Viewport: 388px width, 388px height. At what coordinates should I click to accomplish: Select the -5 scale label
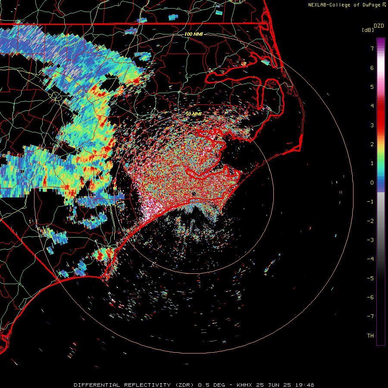point(370,278)
